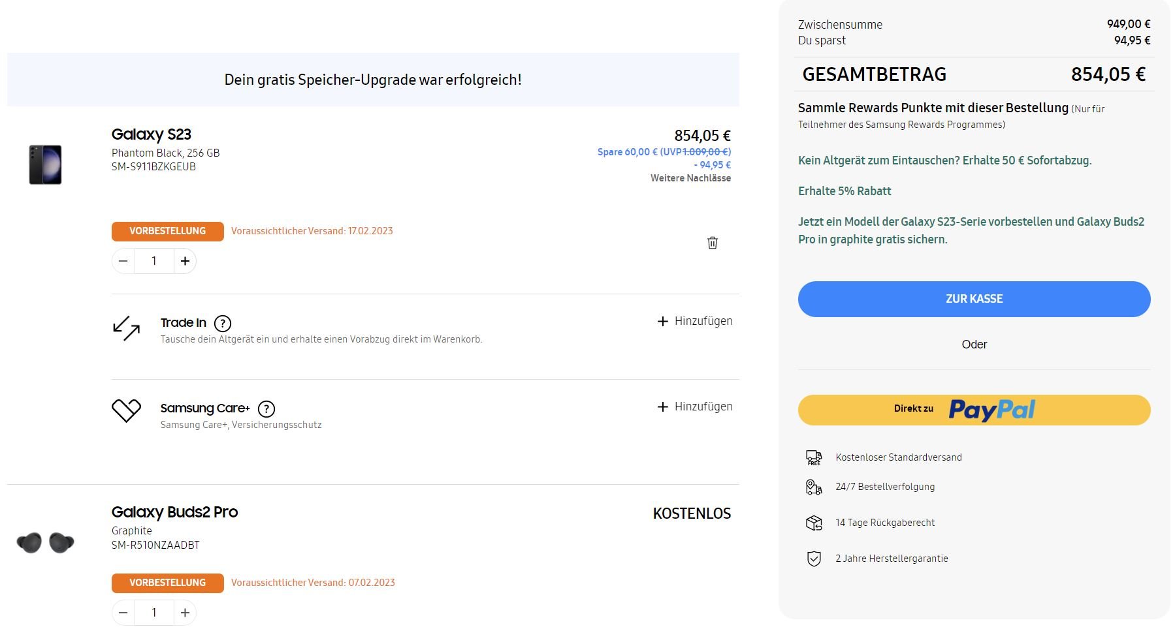Click the Samsung Care+ heart icon
1175x629 pixels.
[x=126, y=411]
